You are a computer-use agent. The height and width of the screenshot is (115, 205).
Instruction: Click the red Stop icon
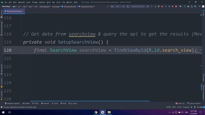pos(176,6)
